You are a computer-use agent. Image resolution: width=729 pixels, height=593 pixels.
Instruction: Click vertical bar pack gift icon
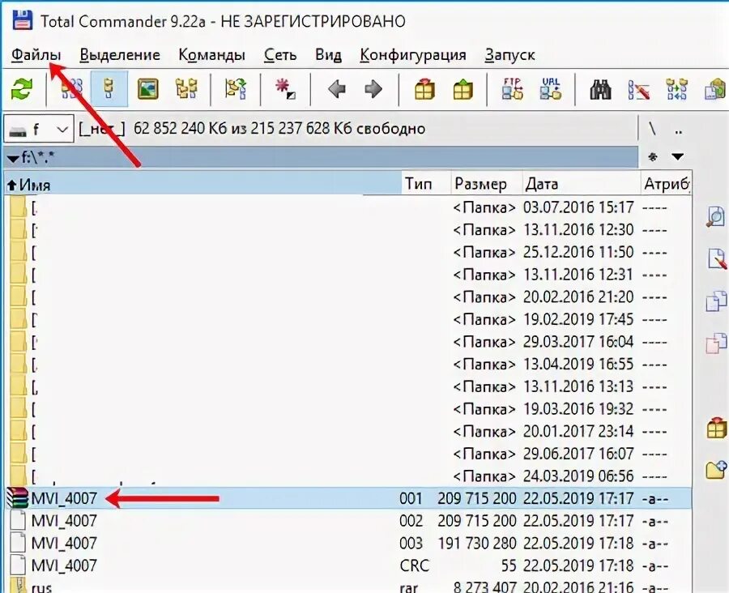[717, 429]
